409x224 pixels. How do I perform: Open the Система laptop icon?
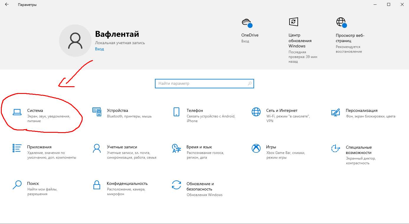pyautogui.click(x=17, y=112)
